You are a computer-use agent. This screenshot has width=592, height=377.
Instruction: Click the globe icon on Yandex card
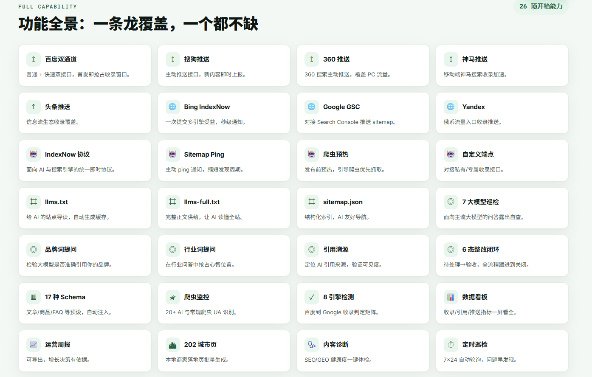(451, 107)
